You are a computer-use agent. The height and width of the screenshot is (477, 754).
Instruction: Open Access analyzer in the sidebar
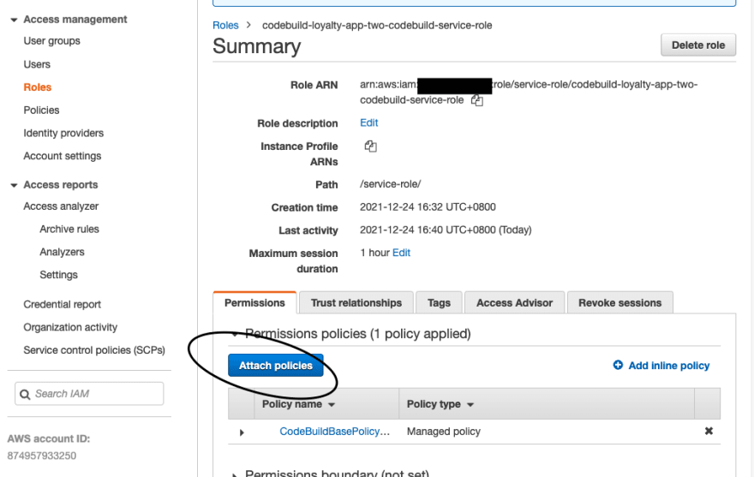[x=61, y=206]
